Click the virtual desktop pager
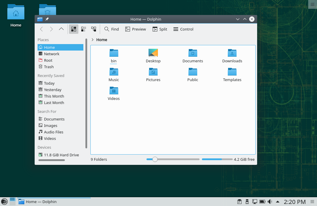317x206 pixels. (x=13, y=202)
